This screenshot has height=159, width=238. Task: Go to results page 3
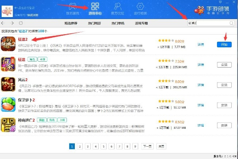pyautogui.click(x=88, y=146)
